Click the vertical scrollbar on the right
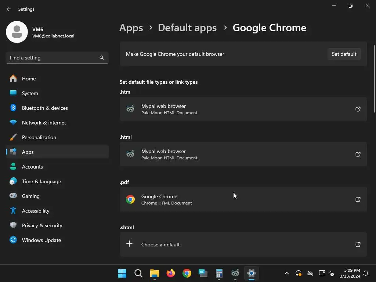 pyautogui.click(x=374, y=79)
